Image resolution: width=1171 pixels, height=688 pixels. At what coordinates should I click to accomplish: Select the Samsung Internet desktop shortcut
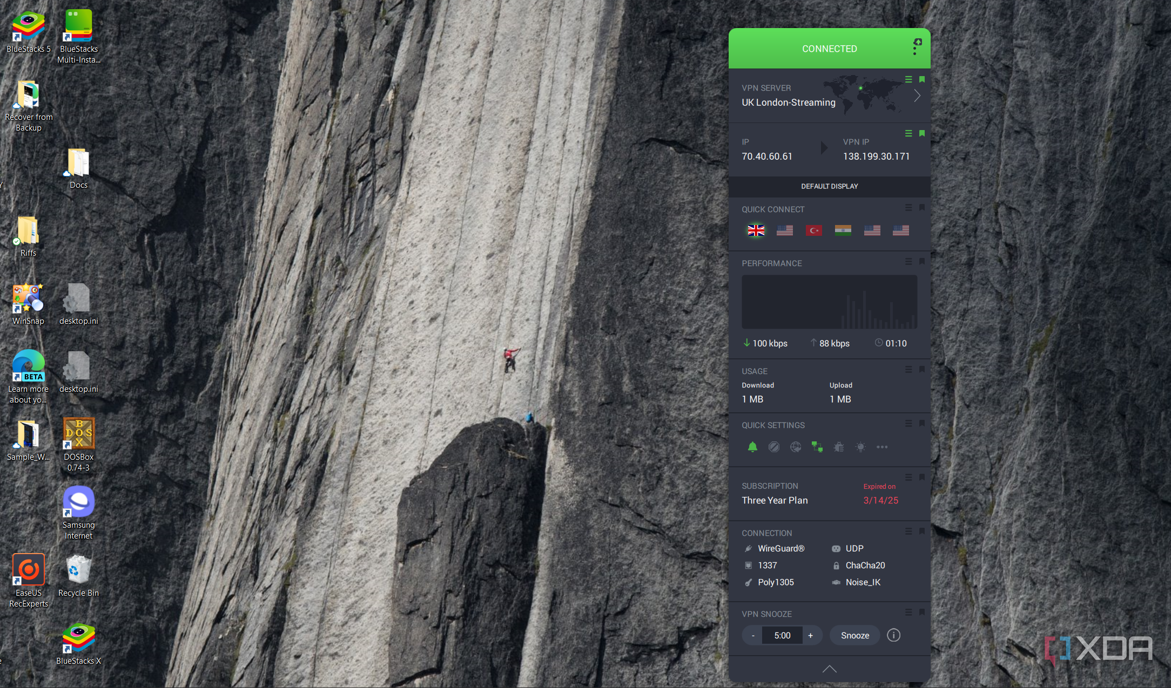(x=79, y=513)
